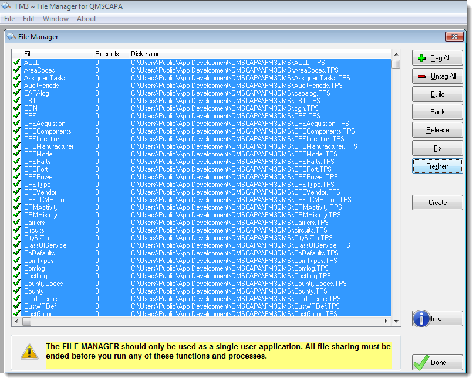Open the Edit menu
The width and height of the screenshot is (476, 382).
pyautogui.click(x=29, y=19)
